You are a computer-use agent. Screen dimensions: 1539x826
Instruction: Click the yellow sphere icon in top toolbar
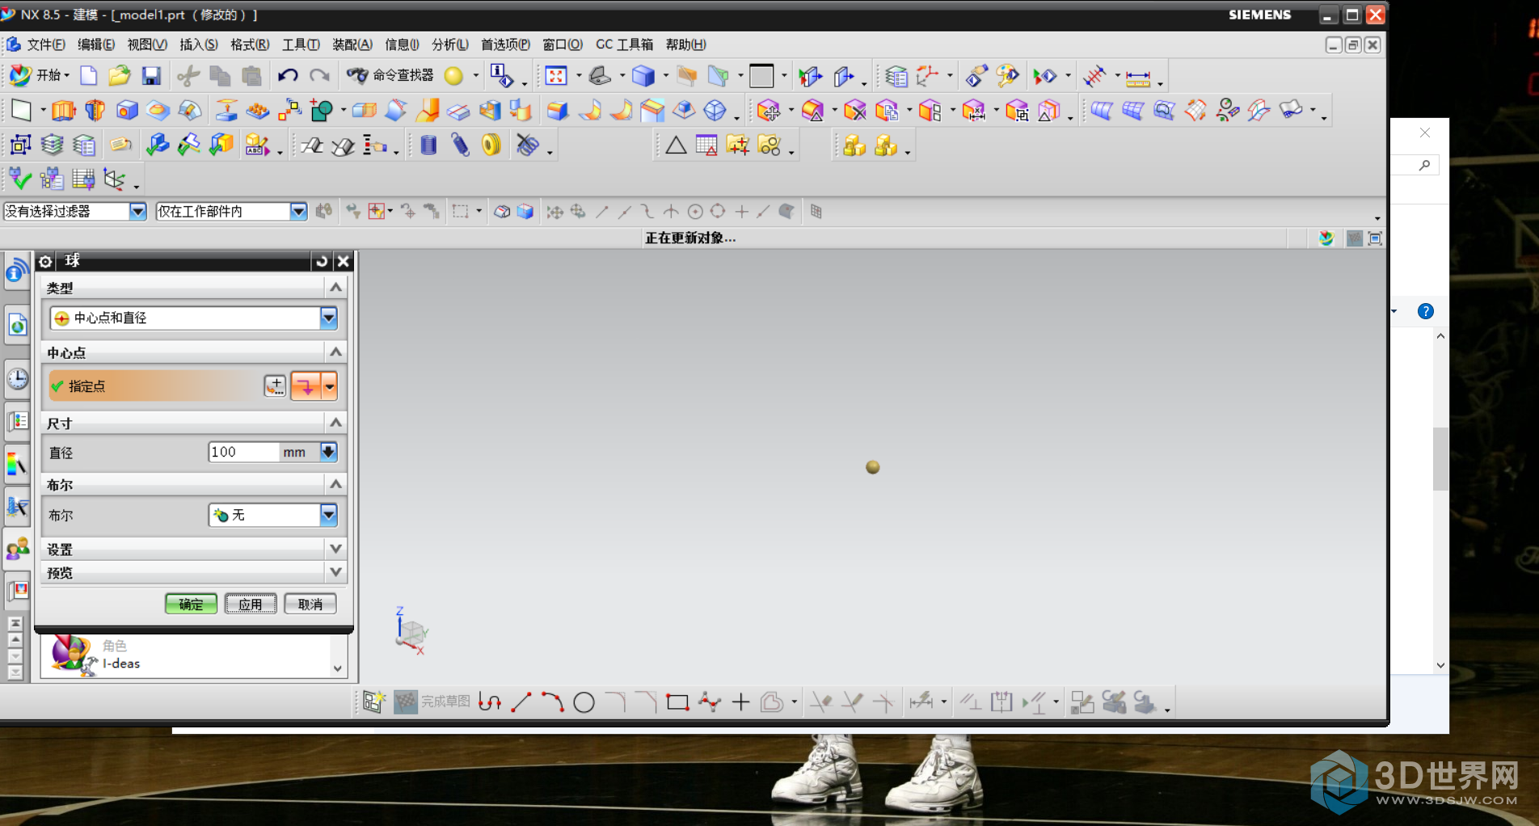pyautogui.click(x=454, y=76)
